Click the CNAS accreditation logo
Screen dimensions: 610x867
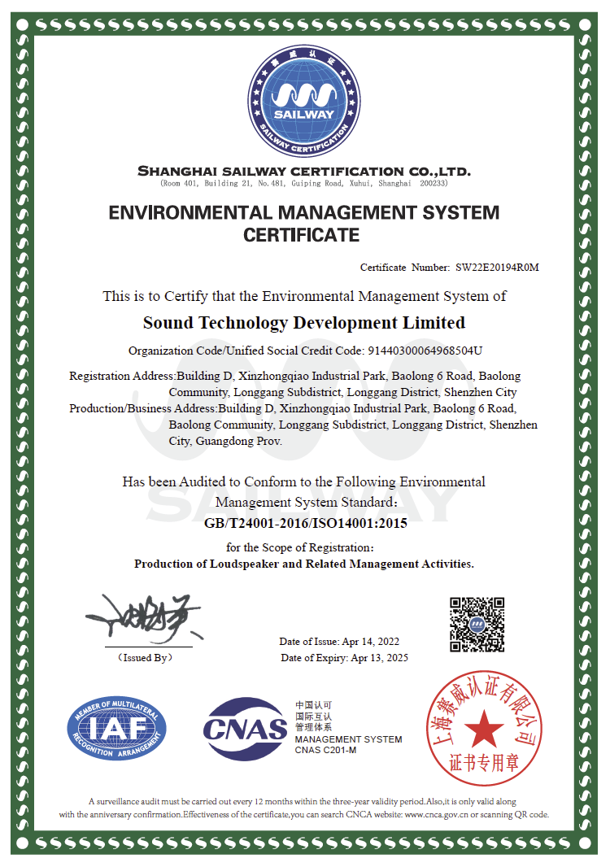click(x=245, y=729)
